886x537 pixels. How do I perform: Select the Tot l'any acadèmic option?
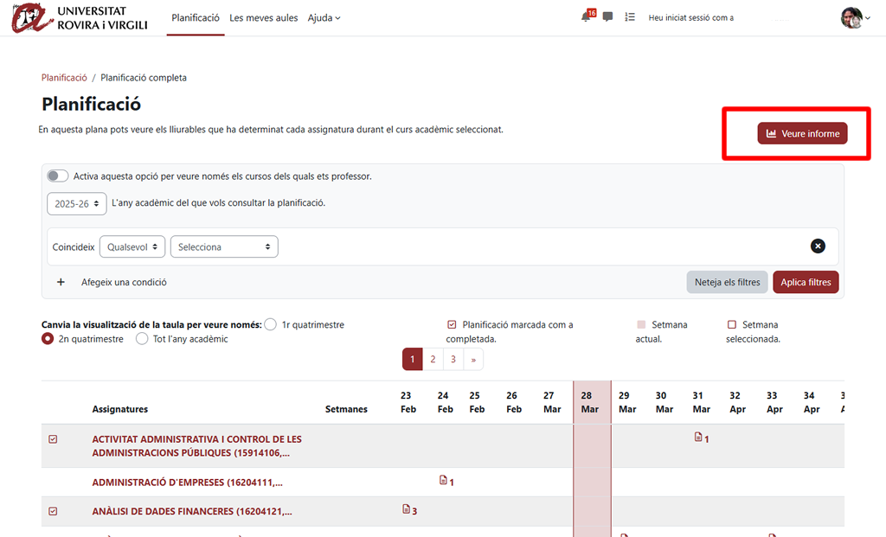tap(142, 339)
